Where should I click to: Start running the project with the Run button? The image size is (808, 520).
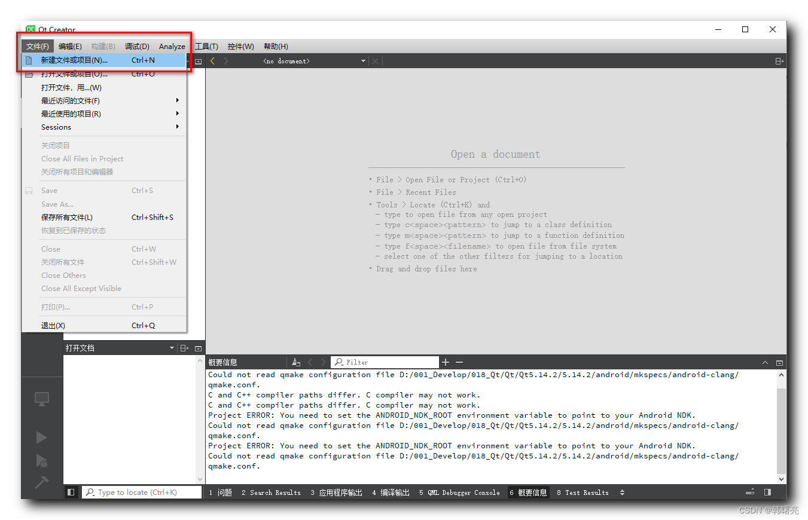(x=42, y=437)
